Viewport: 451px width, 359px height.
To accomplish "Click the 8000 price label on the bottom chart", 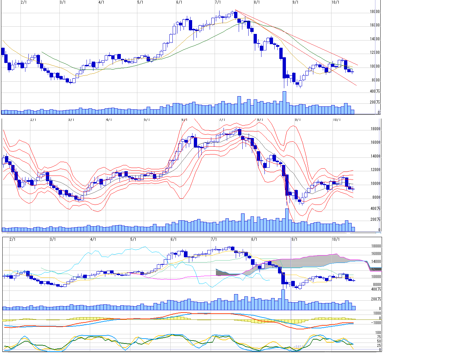I will pos(377,285).
